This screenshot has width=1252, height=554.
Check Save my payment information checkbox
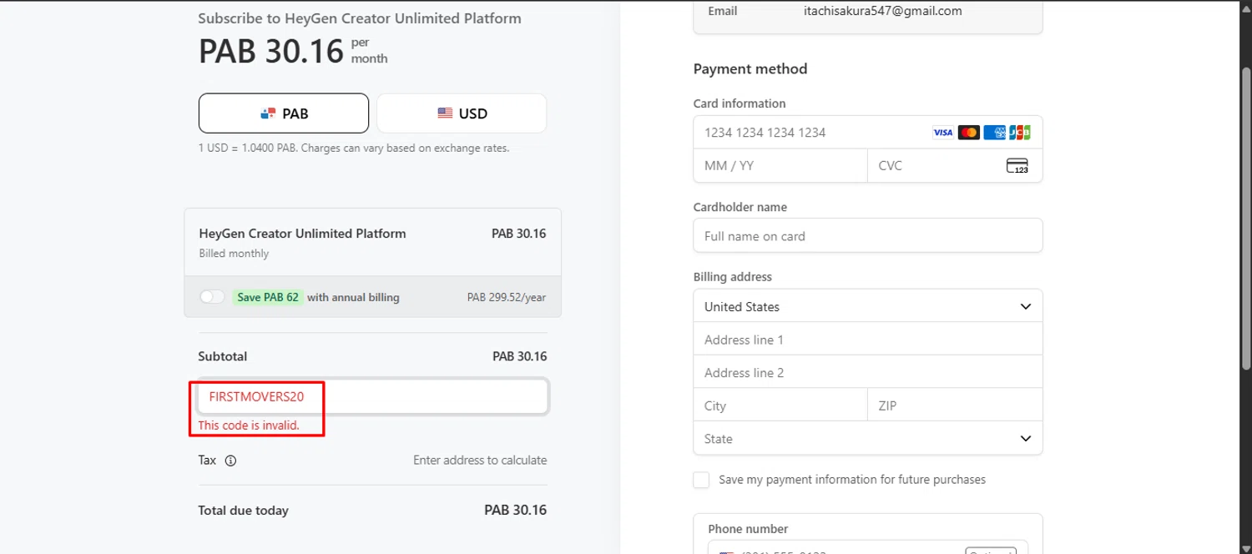click(702, 480)
